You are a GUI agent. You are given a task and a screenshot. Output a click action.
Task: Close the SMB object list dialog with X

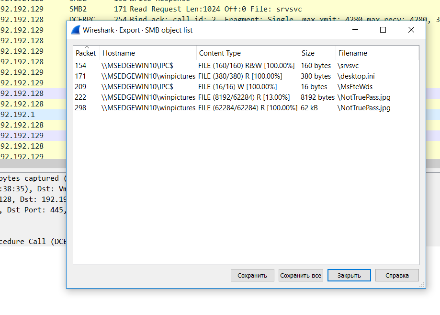[x=411, y=30]
